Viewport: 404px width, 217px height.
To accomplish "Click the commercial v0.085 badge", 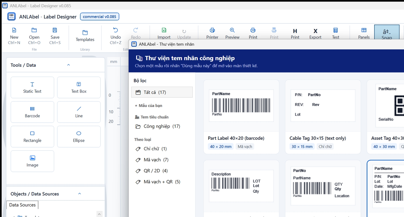I will (99, 17).
